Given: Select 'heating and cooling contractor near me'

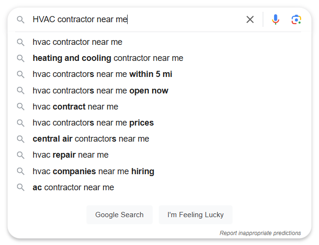Looking at the screenshot, I should [159, 59].
